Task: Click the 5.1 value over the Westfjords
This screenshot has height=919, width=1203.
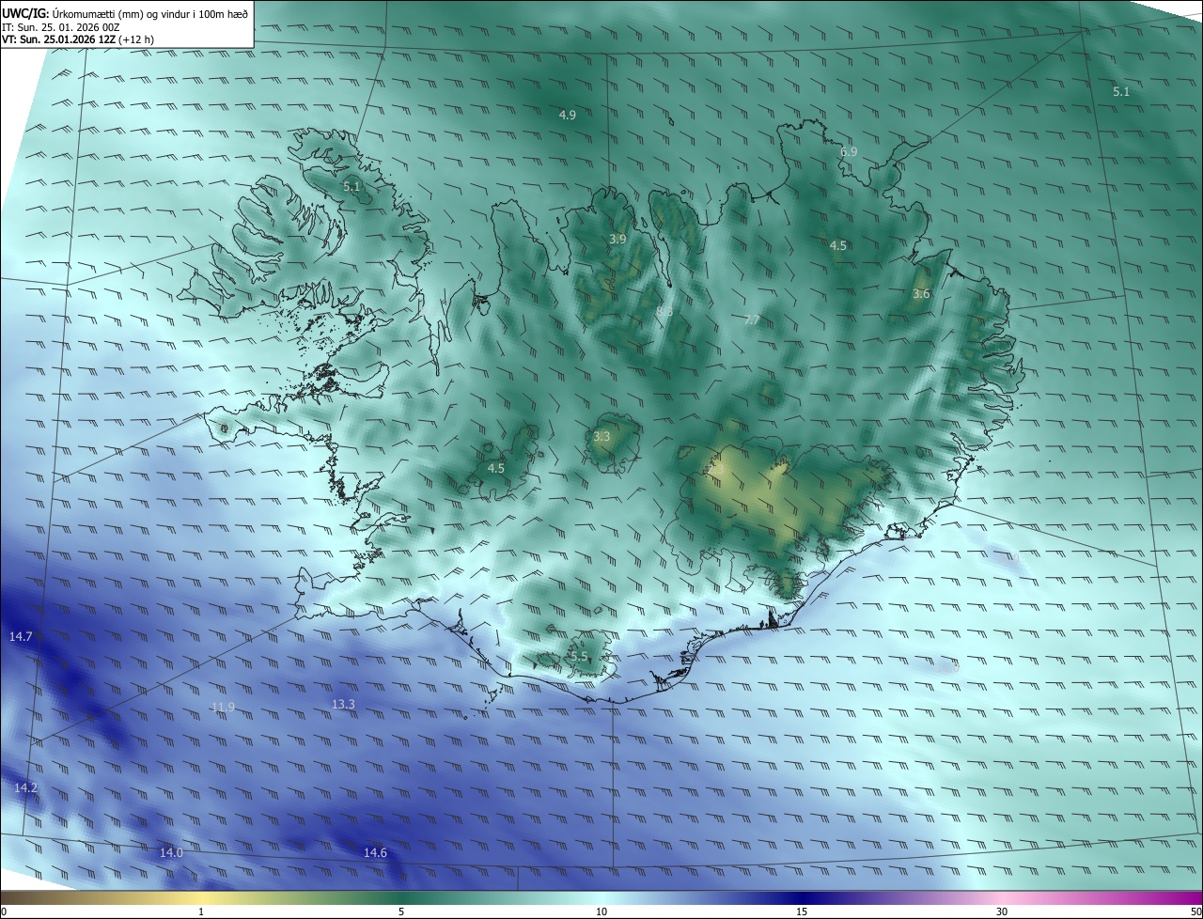Action: [x=352, y=187]
